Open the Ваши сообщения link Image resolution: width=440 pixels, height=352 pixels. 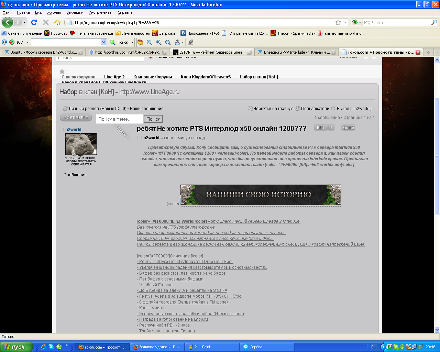click(147, 108)
